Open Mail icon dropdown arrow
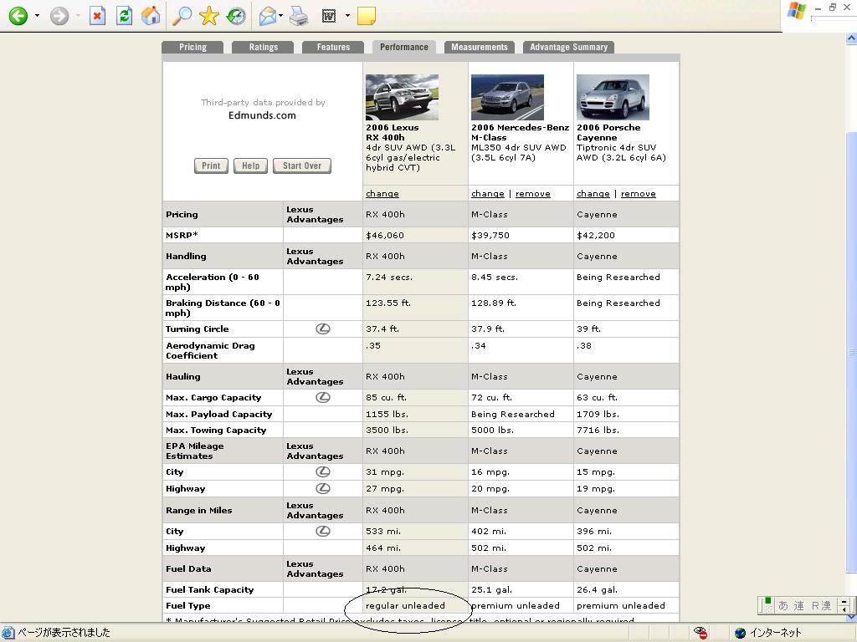857x642 pixels. [281, 16]
